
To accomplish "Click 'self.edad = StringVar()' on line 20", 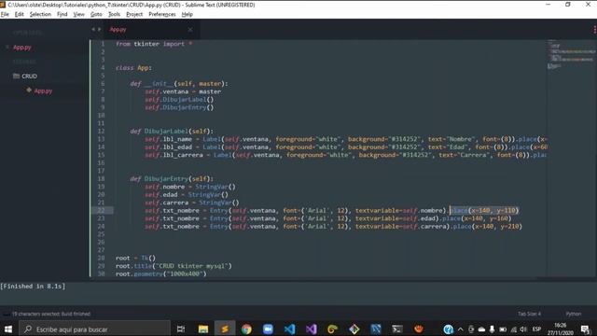I will point(187,195).
